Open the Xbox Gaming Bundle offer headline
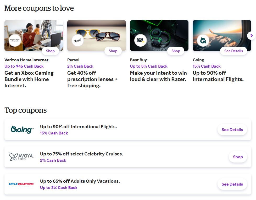 (29, 79)
